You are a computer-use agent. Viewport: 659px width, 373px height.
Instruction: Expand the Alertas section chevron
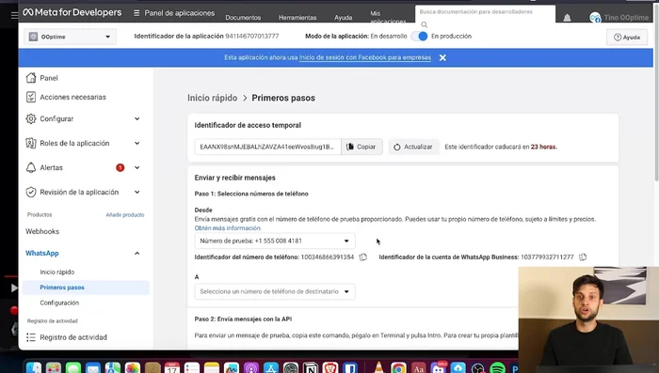[x=137, y=167]
